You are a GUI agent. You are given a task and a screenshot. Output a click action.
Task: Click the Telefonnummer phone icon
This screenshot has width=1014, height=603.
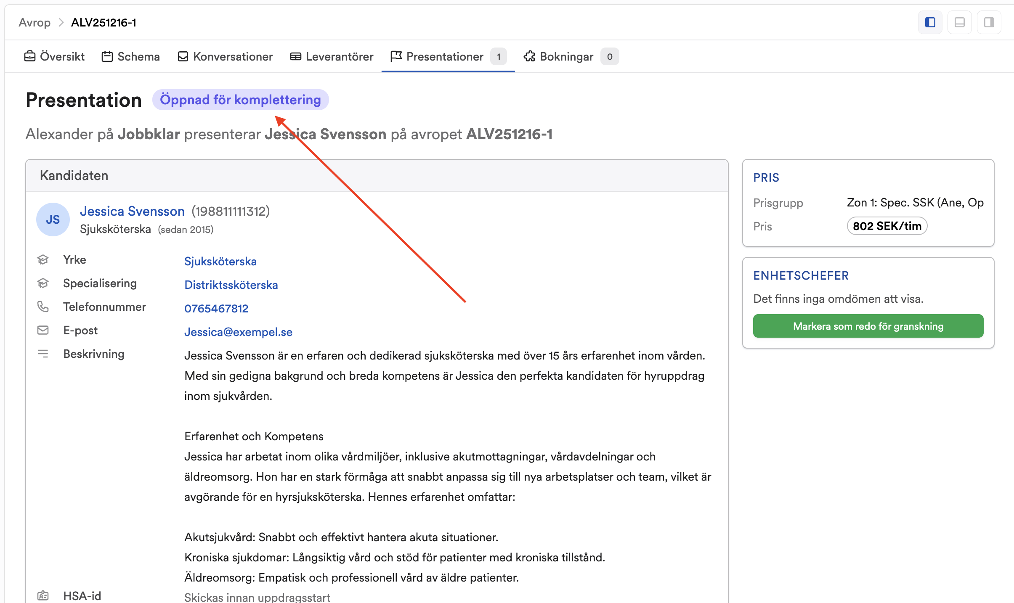click(43, 307)
